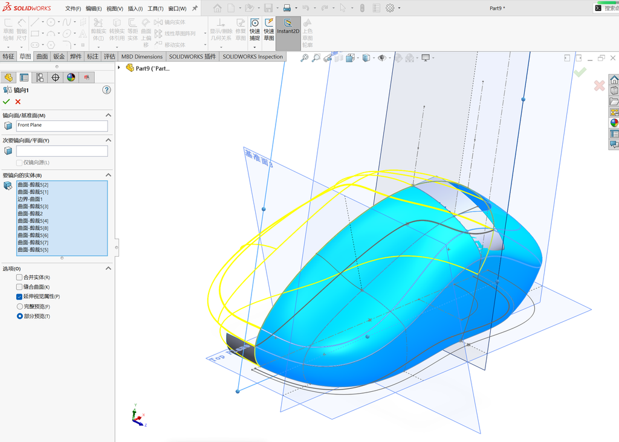The width and height of the screenshot is (619, 442).
Task: Switch to MBD Dimensions tab
Action: point(142,56)
